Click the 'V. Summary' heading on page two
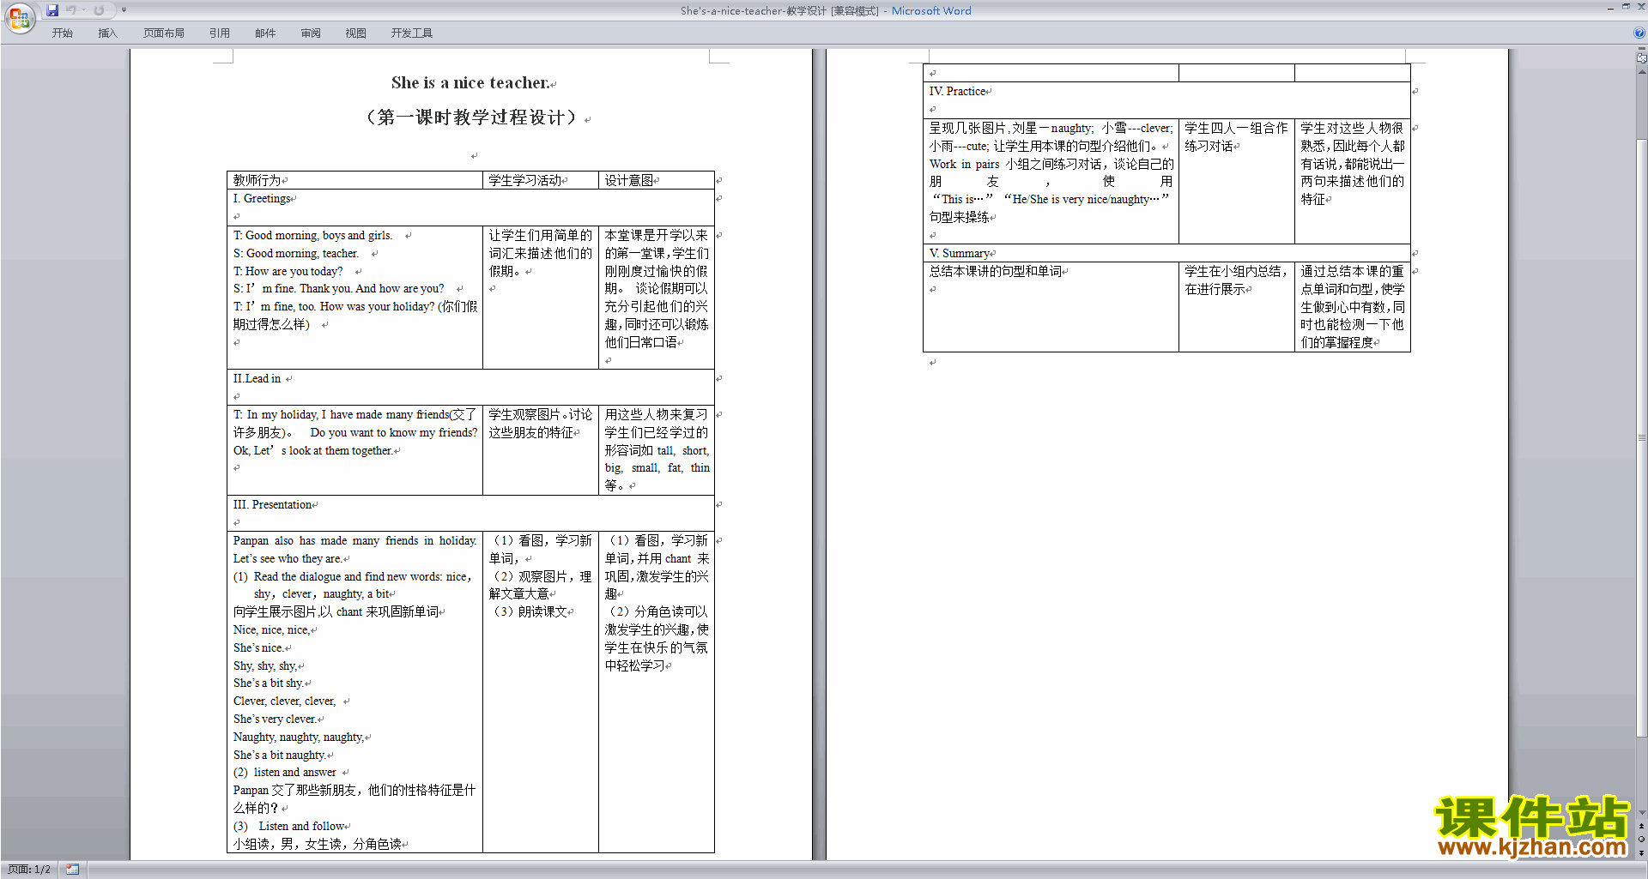Image resolution: width=1648 pixels, height=879 pixels. pyautogui.click(x=960, y=254)
